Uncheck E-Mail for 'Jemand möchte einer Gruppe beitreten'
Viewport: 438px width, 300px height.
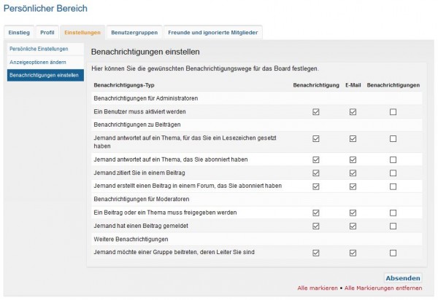353,253
